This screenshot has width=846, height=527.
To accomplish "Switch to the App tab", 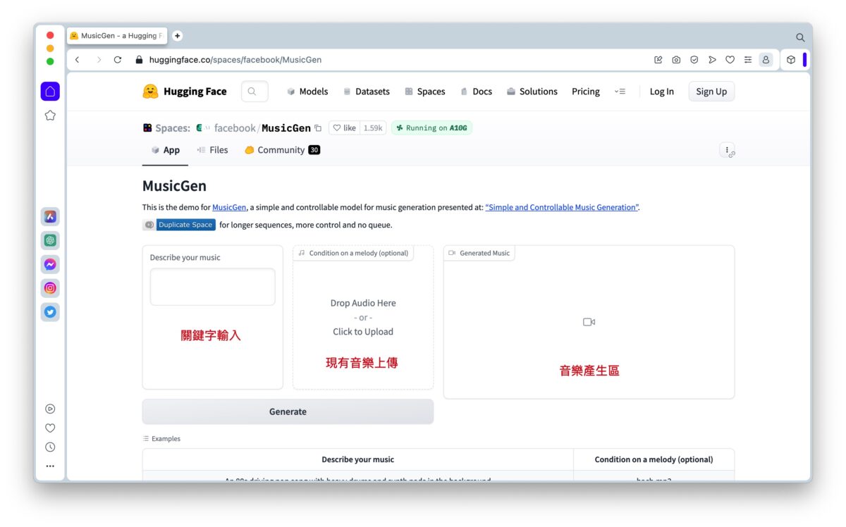I will 165,150.
